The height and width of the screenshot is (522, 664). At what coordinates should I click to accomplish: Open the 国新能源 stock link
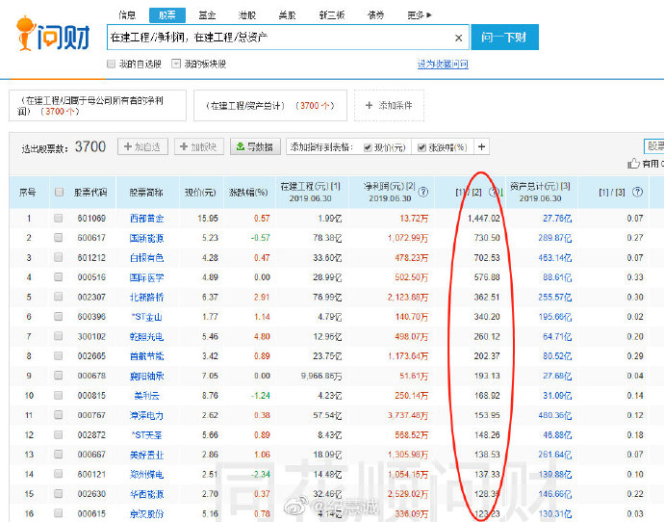pyautogui.click(x=146, y=238)
